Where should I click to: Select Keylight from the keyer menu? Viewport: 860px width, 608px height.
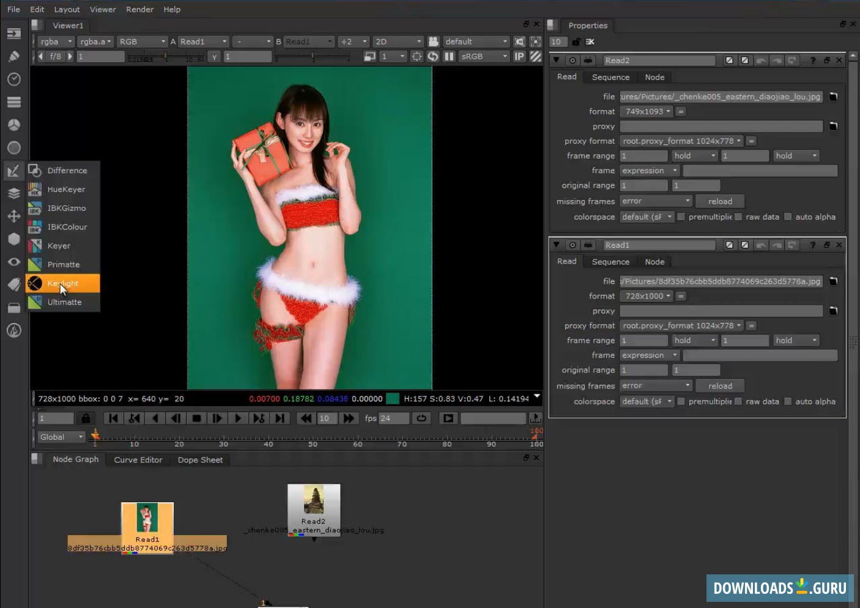pyautogui.click(x=63, y=283)
